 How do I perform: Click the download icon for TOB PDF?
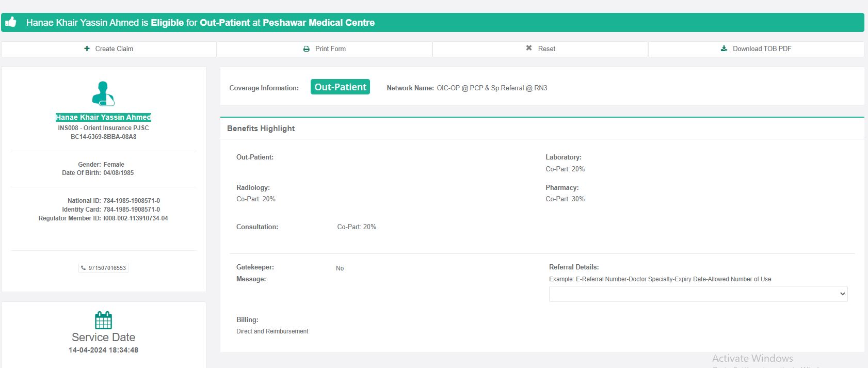(724, 49)
